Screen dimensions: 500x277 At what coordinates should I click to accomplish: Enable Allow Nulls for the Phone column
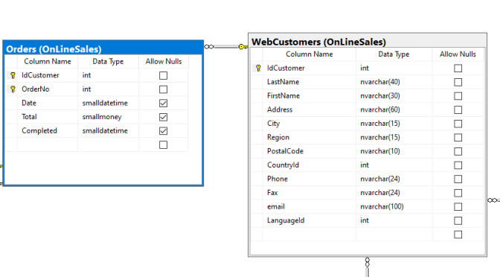point(458,179)
